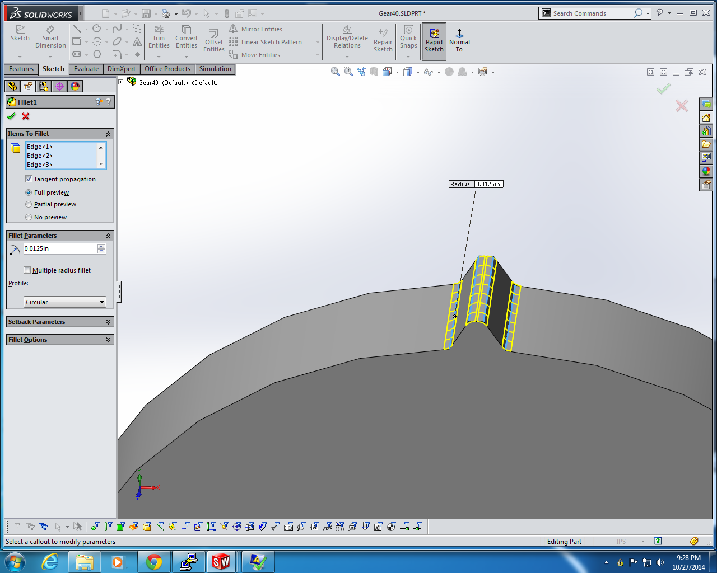This screenshot has height=573, width=717.
Task: Expand the Setback Parameters section
Action: click(x=60, y=322)
